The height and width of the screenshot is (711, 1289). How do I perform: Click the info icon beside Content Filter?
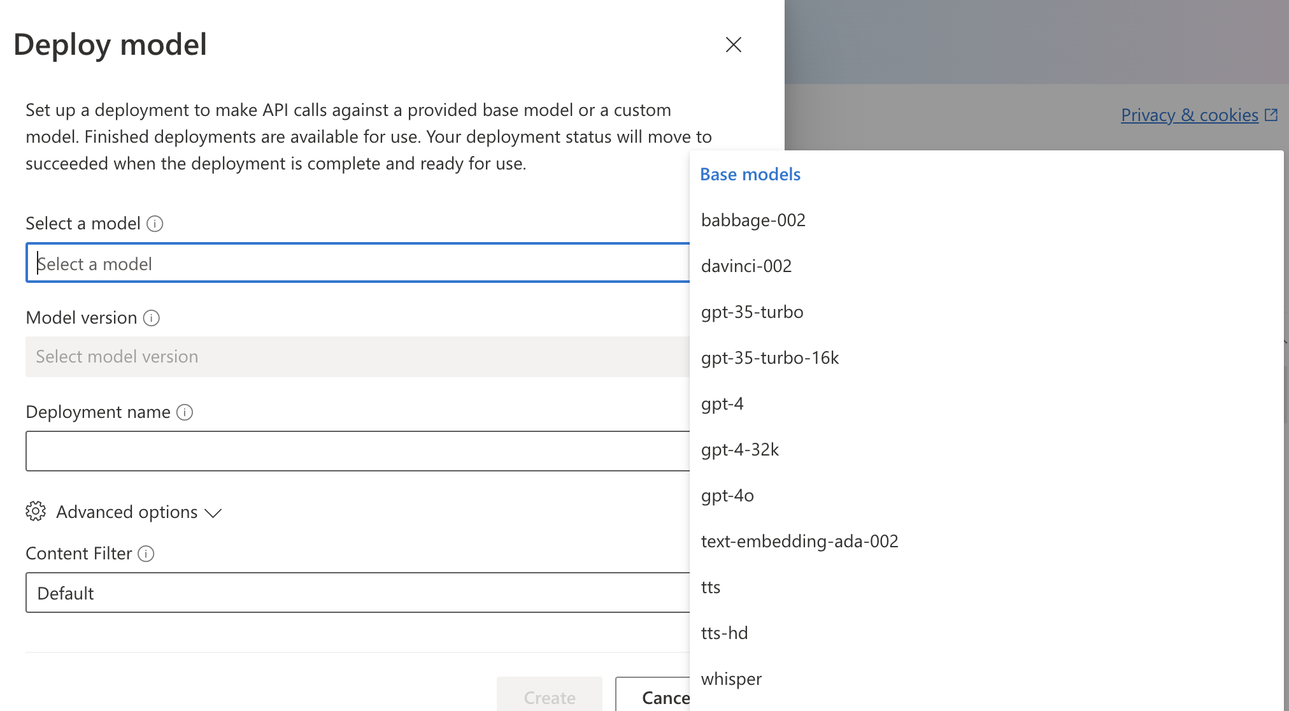click(x=146, y=554)
